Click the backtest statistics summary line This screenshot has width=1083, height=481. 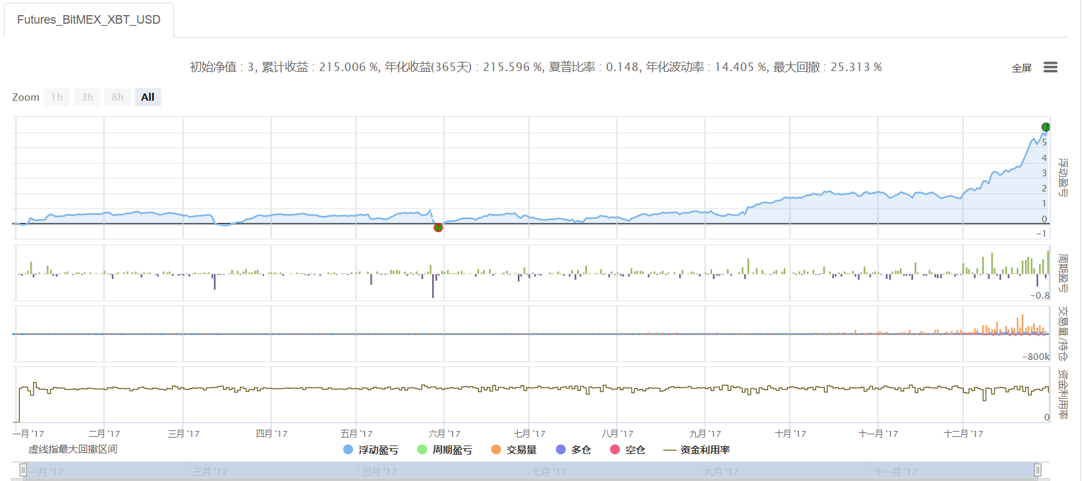536,67
